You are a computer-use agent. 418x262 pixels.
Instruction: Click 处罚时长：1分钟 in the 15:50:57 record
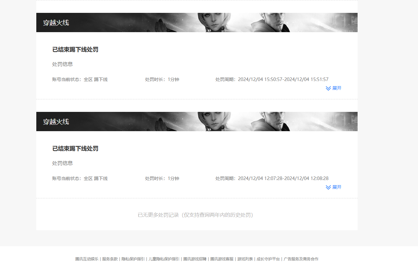coord(162,79)
